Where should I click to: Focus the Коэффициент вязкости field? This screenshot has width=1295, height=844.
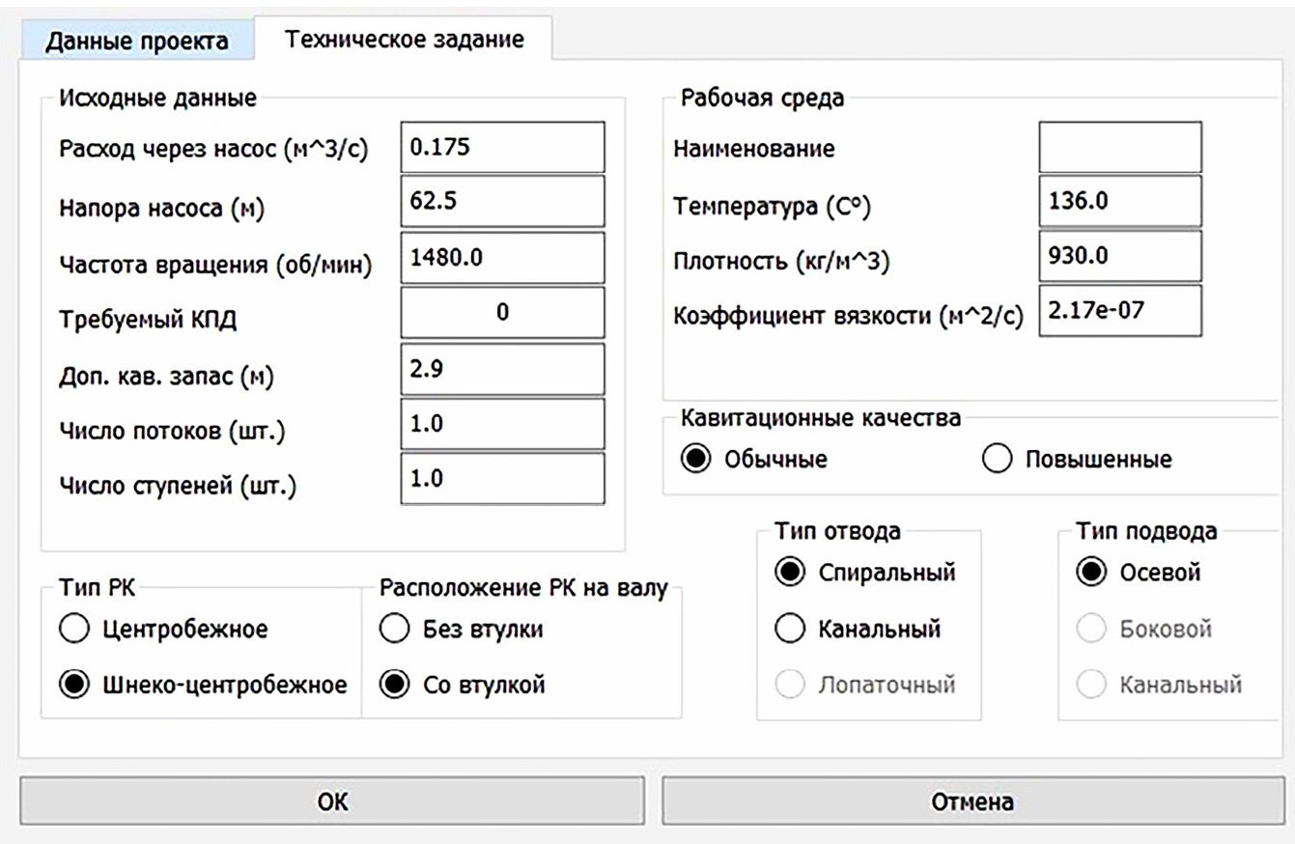coord(1120,311)
